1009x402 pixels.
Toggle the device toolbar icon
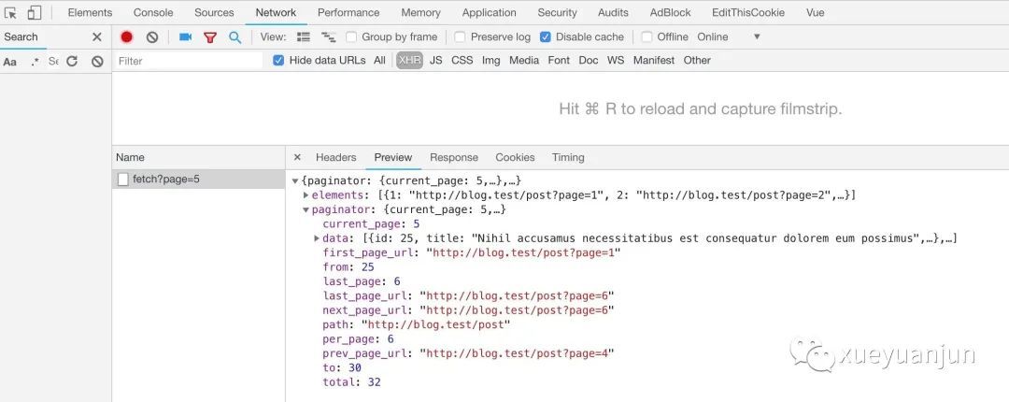click(x=34, y=13)
